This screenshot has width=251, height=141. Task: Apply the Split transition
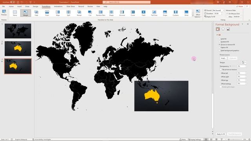[69, 13]
